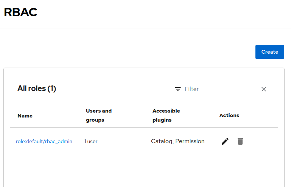This screenshot has width=291, height=187.
Task: Focus the Filter text field
Action: [220, 89]
